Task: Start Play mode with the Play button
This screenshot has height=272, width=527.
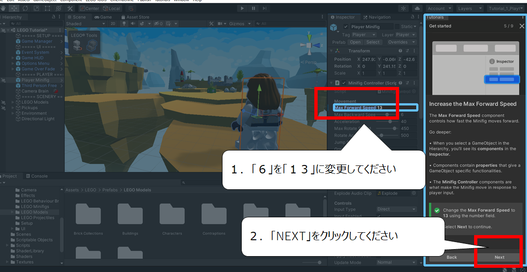Action: tap(242, 8)
